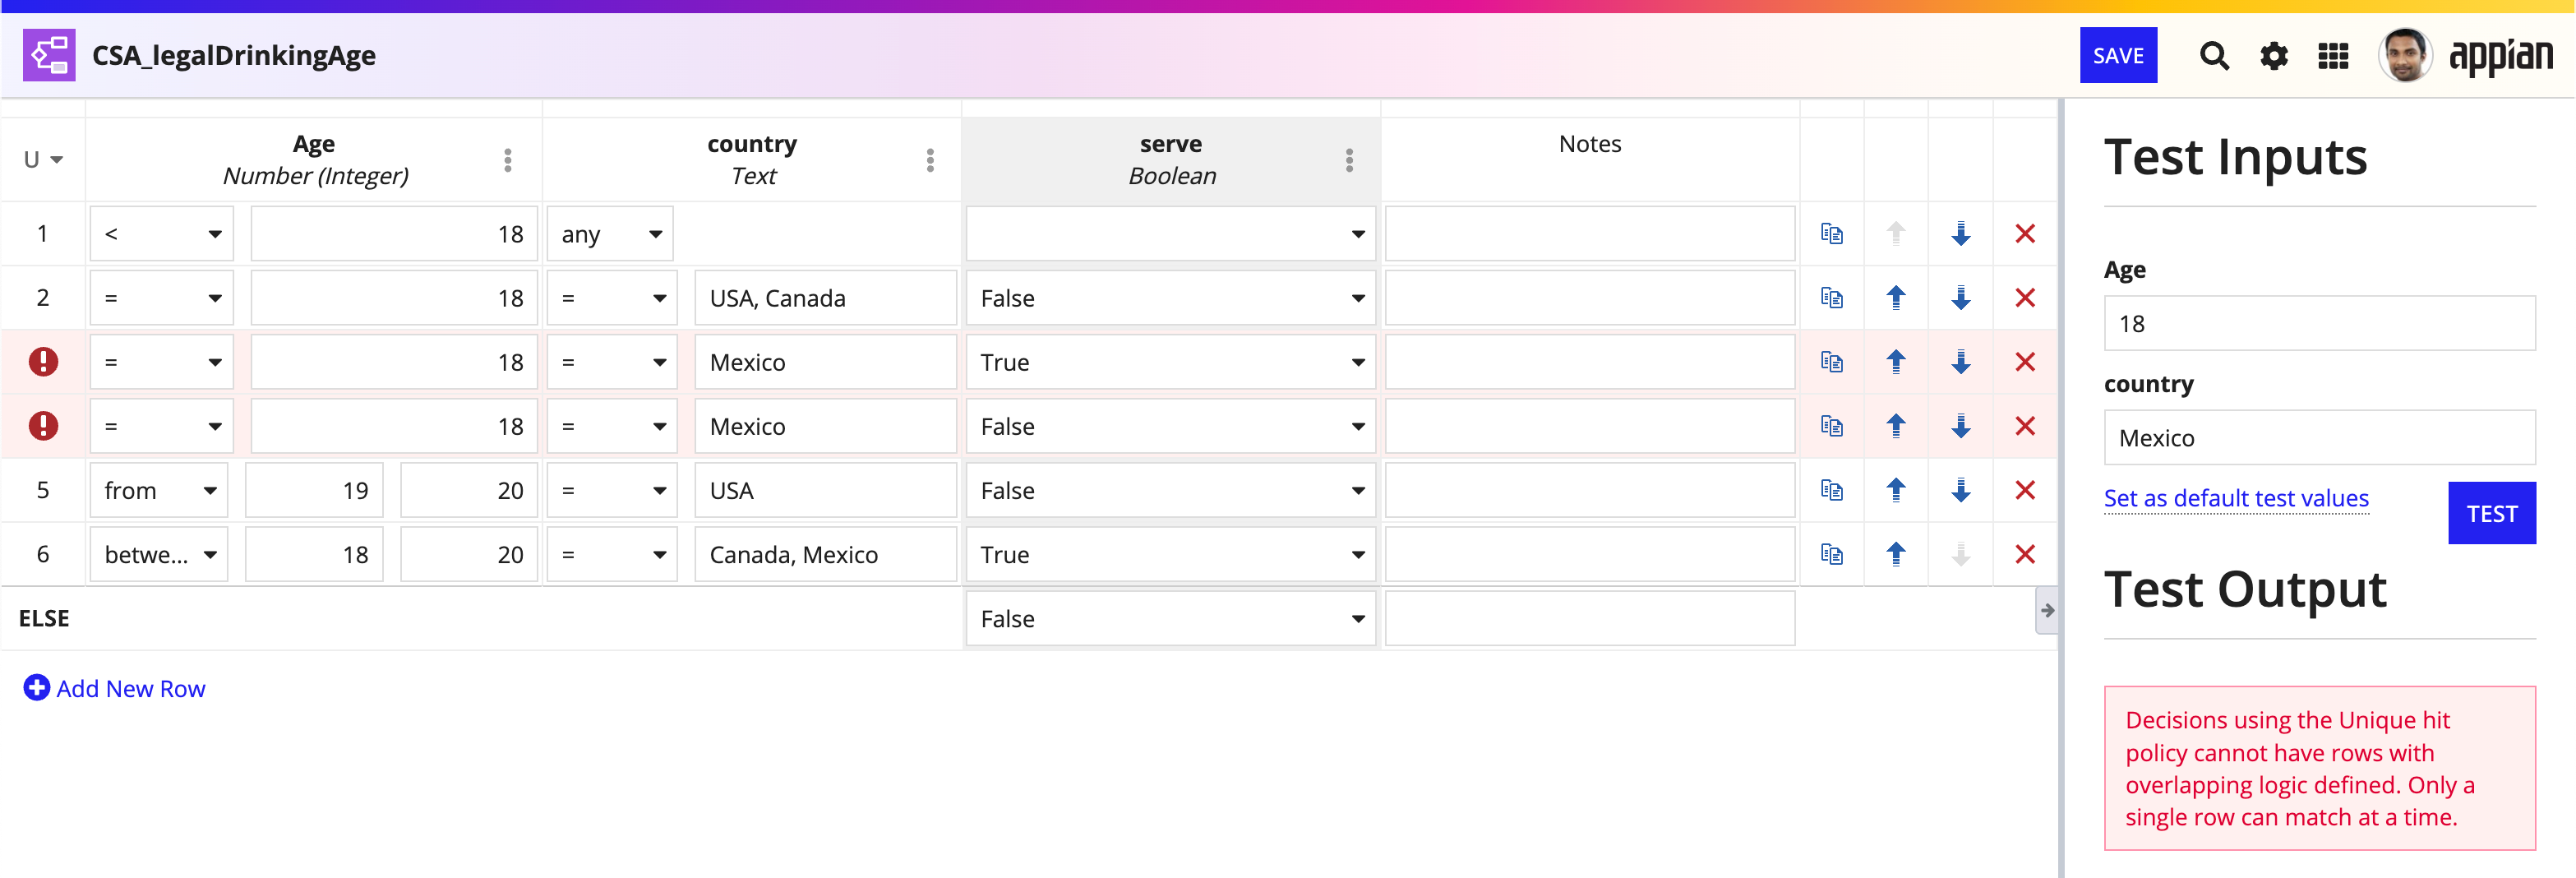This screenshot has width=2576, height=878.
Task: Click the Test Inputs country field
Action: [2319, 437]
